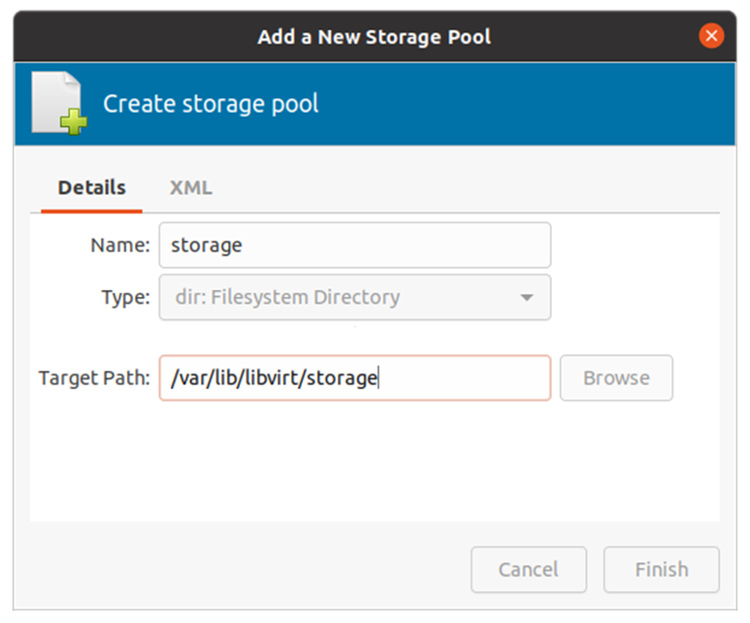This screenshot has height=623, width=750.
Task: Open the Type combo box
Action: (x=354, y=298)
